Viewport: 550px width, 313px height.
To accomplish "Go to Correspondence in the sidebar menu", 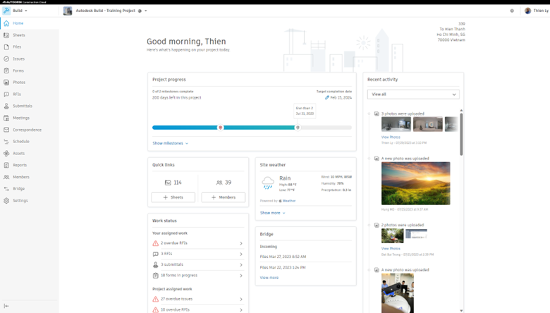I will 27,130.
